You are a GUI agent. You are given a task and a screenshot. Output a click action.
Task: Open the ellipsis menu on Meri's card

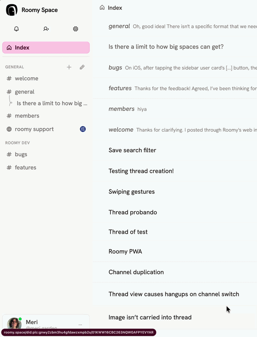[80, 325]
